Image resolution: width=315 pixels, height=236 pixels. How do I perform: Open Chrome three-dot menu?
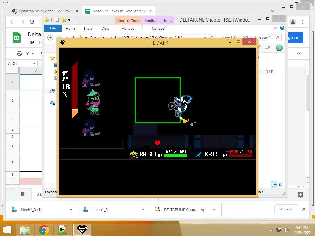tap(303, 22)
